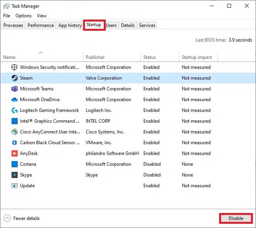Image resolution: width=256 pixels, height=228 pixels.
Task: Maximize the Task Manager window
Action: click(229, 6)
